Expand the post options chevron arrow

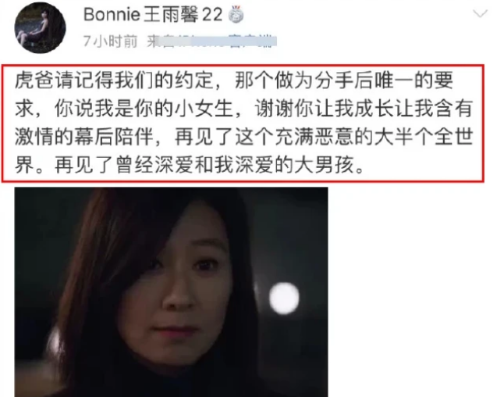pos(480,13)
